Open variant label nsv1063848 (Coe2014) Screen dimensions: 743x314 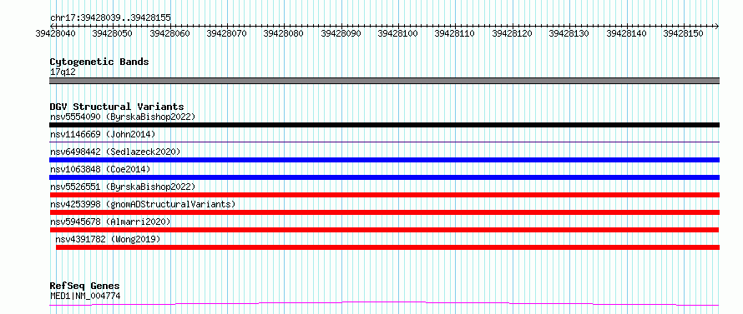(x=100, y=169)
